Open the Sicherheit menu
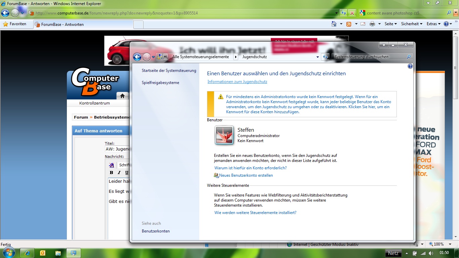This screenshot has height=258, width=459. tap(412, 24)
